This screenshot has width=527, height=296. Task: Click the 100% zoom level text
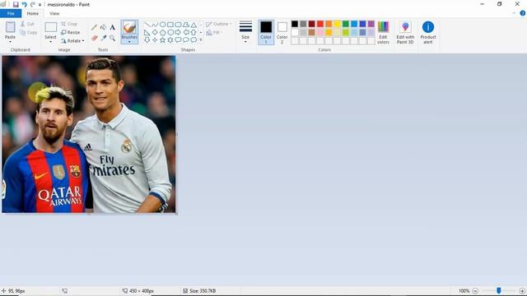point(464,291)
